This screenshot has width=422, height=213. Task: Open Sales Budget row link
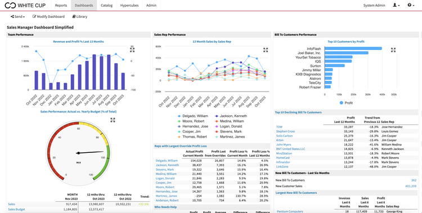(16, 209)
